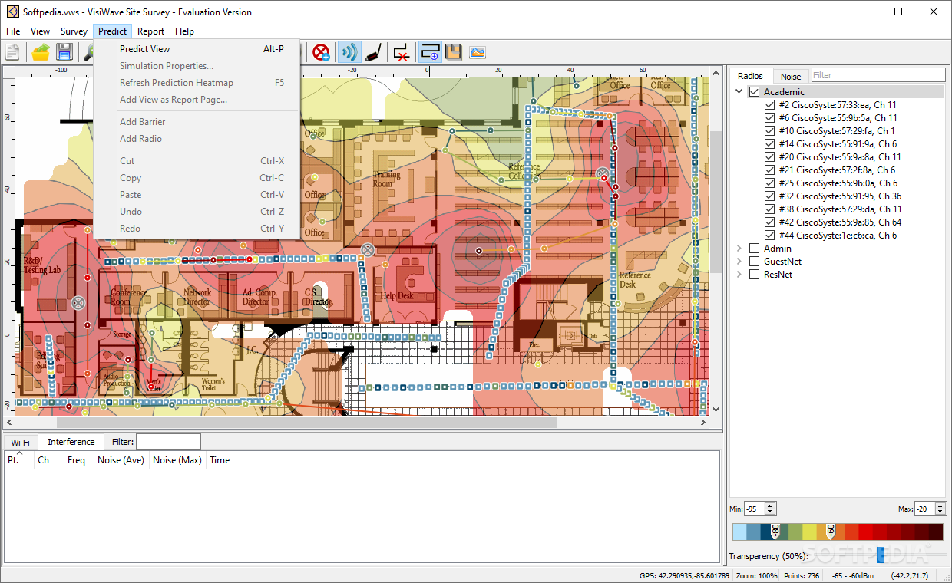Switch to the Interference tab
The width and height of the screenshot is (952, 583).
tap(71, 442)
